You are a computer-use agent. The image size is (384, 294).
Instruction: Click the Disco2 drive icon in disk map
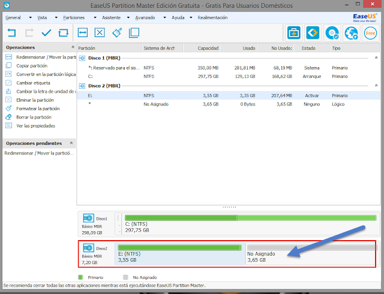coord(88,248)
